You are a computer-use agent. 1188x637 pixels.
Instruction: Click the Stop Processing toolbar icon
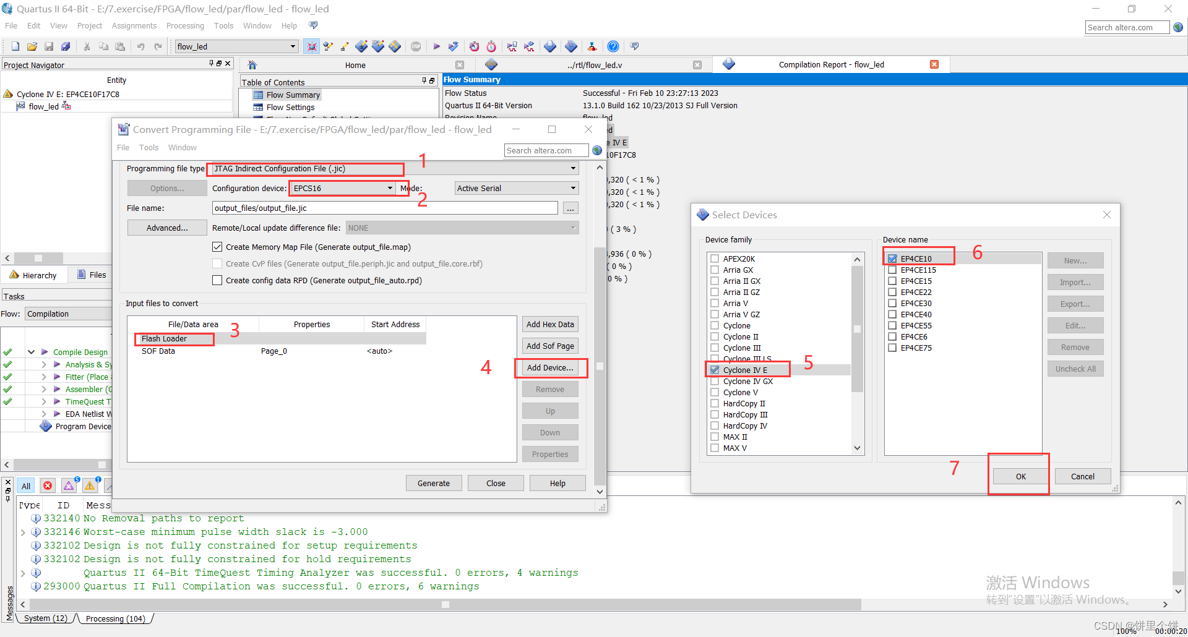[416, 46]
